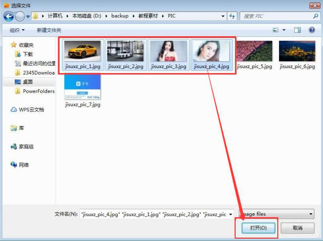Viewport: 323px width, 241px height.
Task: Click the 下载 folder icon
Action: 18,54
